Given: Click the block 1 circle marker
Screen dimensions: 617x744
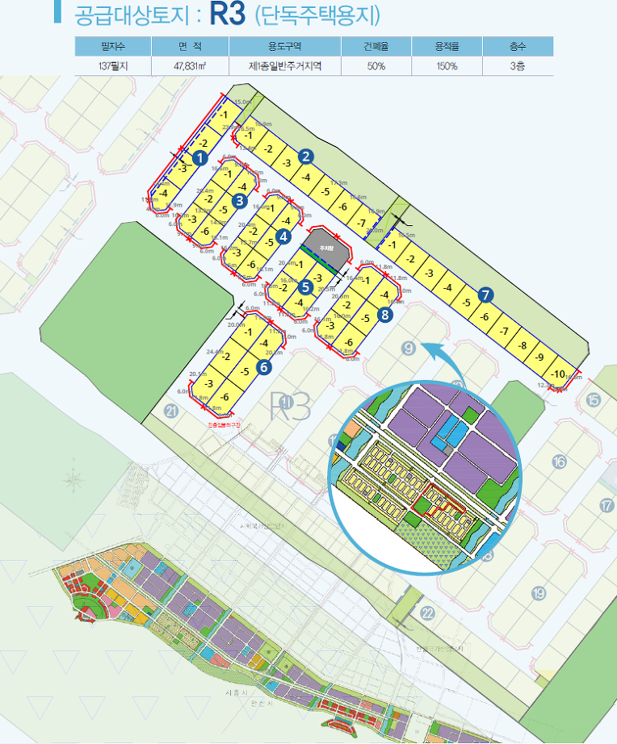Looking at the screenshot, I should (200, 158).
